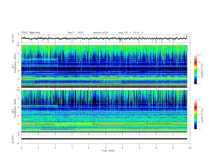The image size is (214, 166).
Task: Click the ch.1 spectrogram panel
Action: (104, 66)
